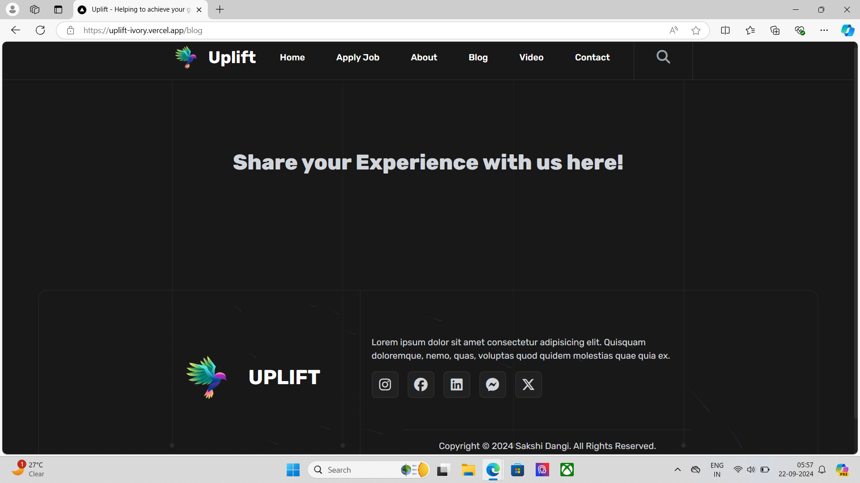Select the LinkedIn icon
Image resolution: width=860 pixels, height=483 pixels.
[456, 384]
